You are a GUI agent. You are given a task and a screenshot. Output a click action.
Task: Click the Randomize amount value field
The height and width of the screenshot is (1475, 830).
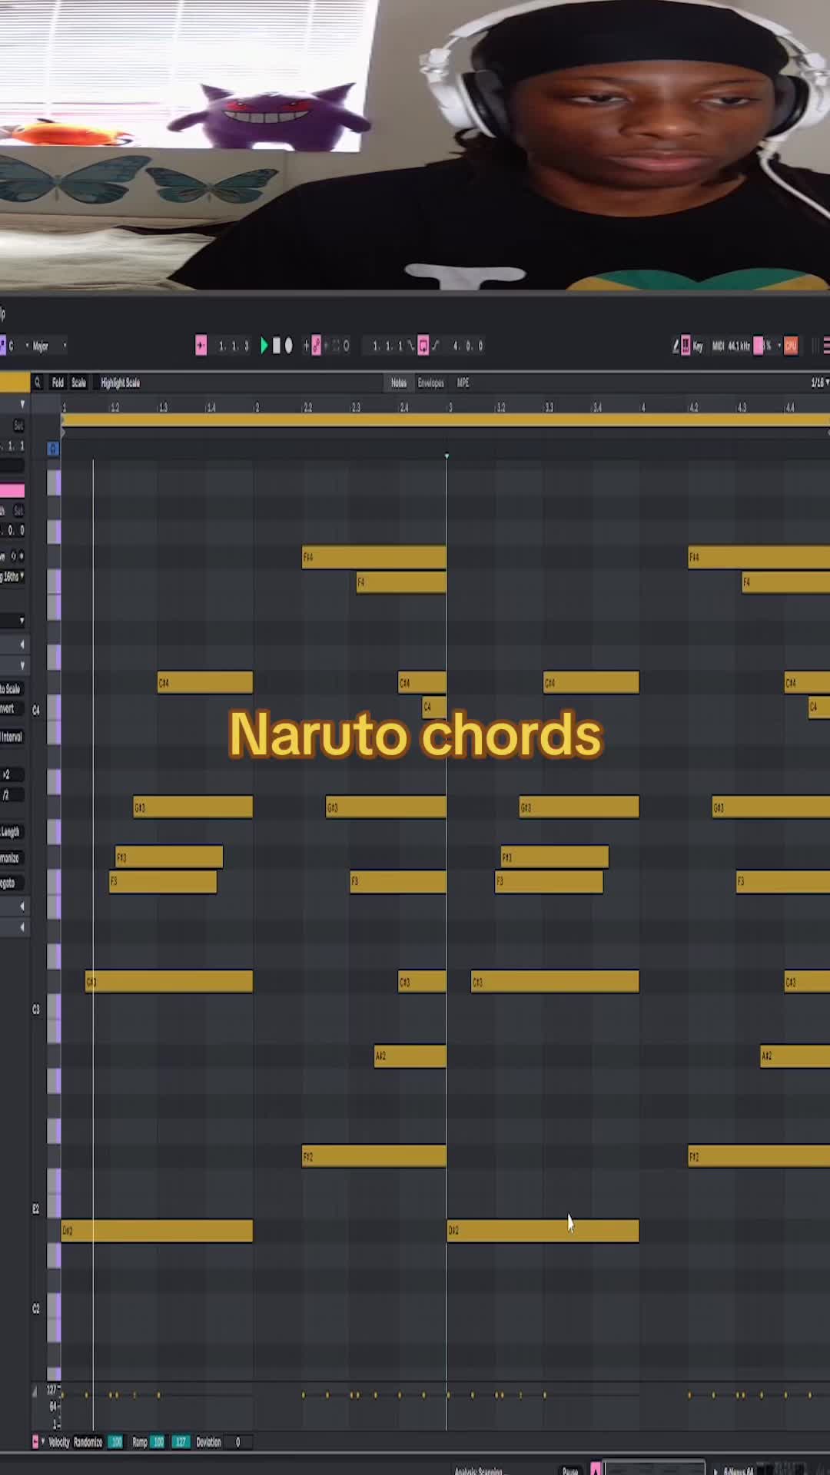point(116,1442)
